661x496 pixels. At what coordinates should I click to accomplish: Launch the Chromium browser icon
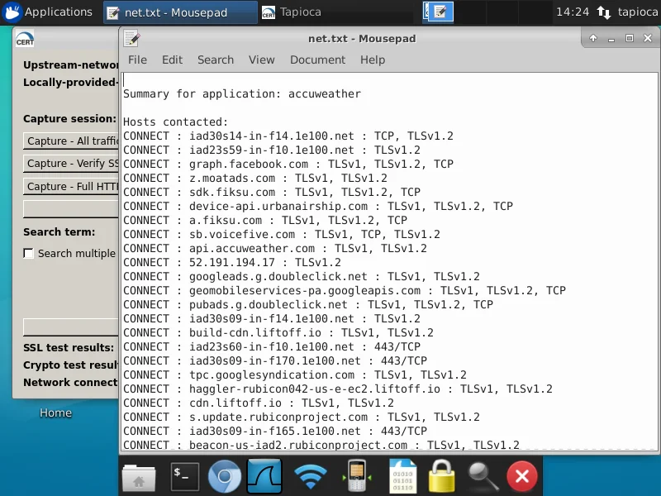coord(224,475)
